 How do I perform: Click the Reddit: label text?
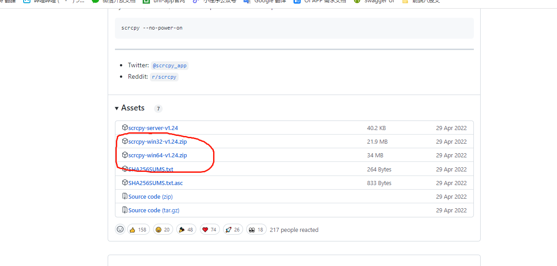click(x=138, y=76)
